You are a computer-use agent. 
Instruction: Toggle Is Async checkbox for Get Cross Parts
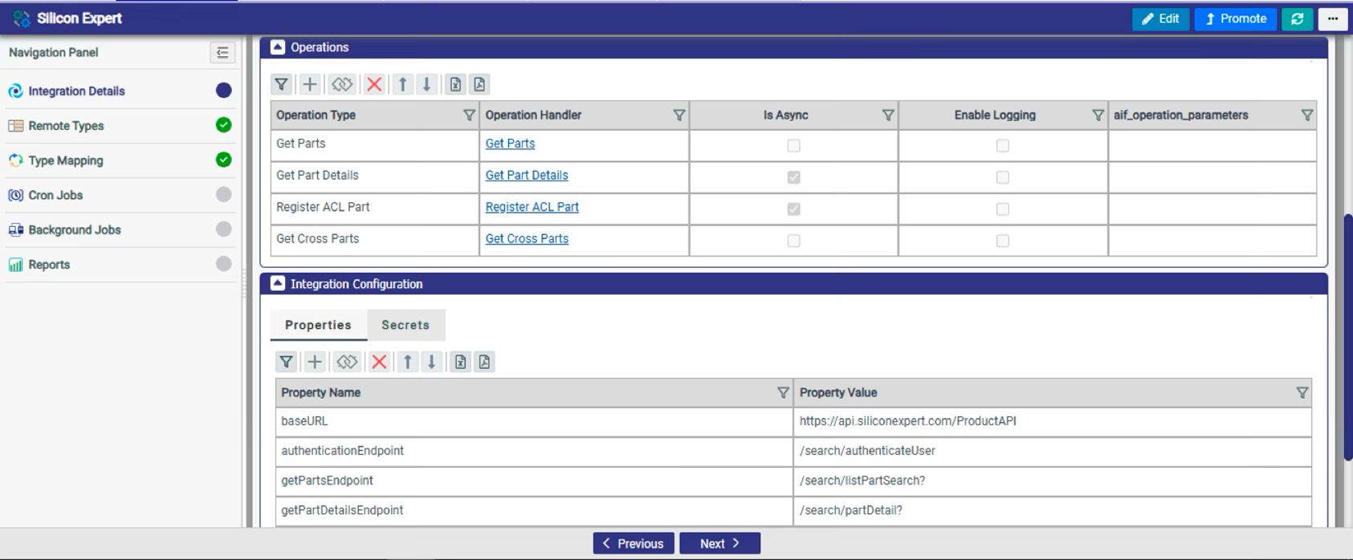pyautogui.click(x=793, y=241)
